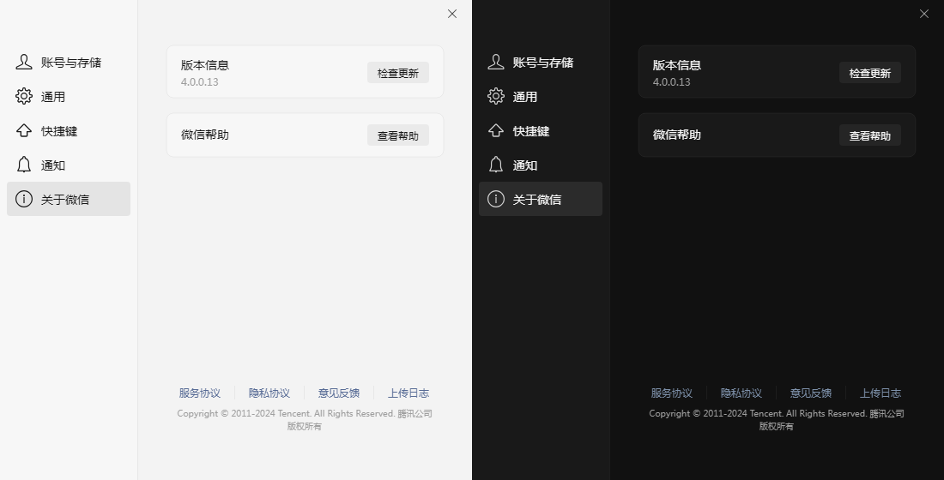The image size is (944, 480).
Task: Select 通用 in the dark window sidebar
Action: [541, 96]
